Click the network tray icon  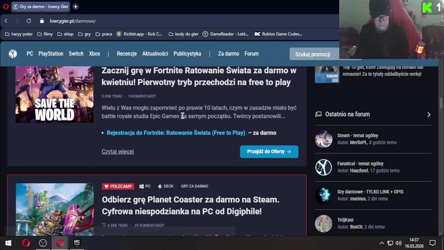390,243
